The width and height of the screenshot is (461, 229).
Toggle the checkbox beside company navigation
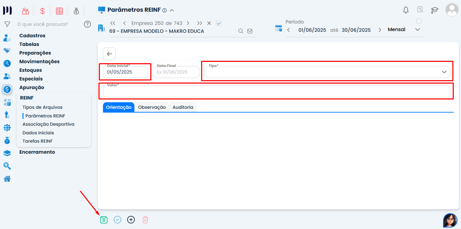(x=218, y=23)
